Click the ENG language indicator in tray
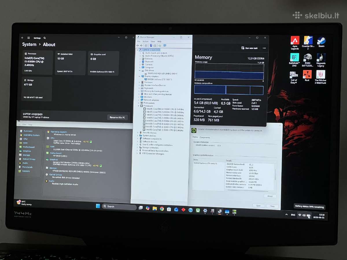 pos(293,215)
